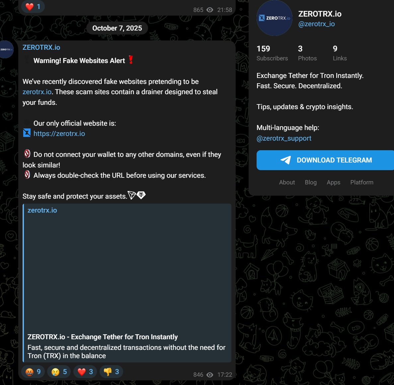Click the prohibited emoji before 'Do not connect'

[27, 154]
